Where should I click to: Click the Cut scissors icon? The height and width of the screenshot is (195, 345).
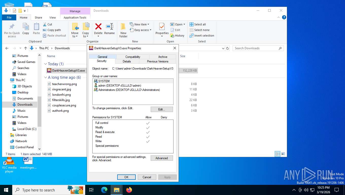(45, 24)
